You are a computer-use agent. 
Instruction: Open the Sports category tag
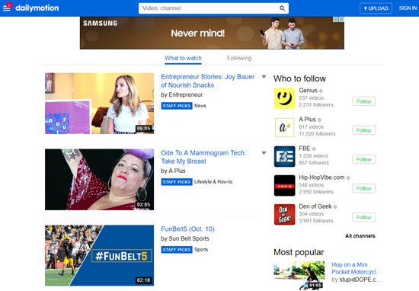tap(201, 250)
